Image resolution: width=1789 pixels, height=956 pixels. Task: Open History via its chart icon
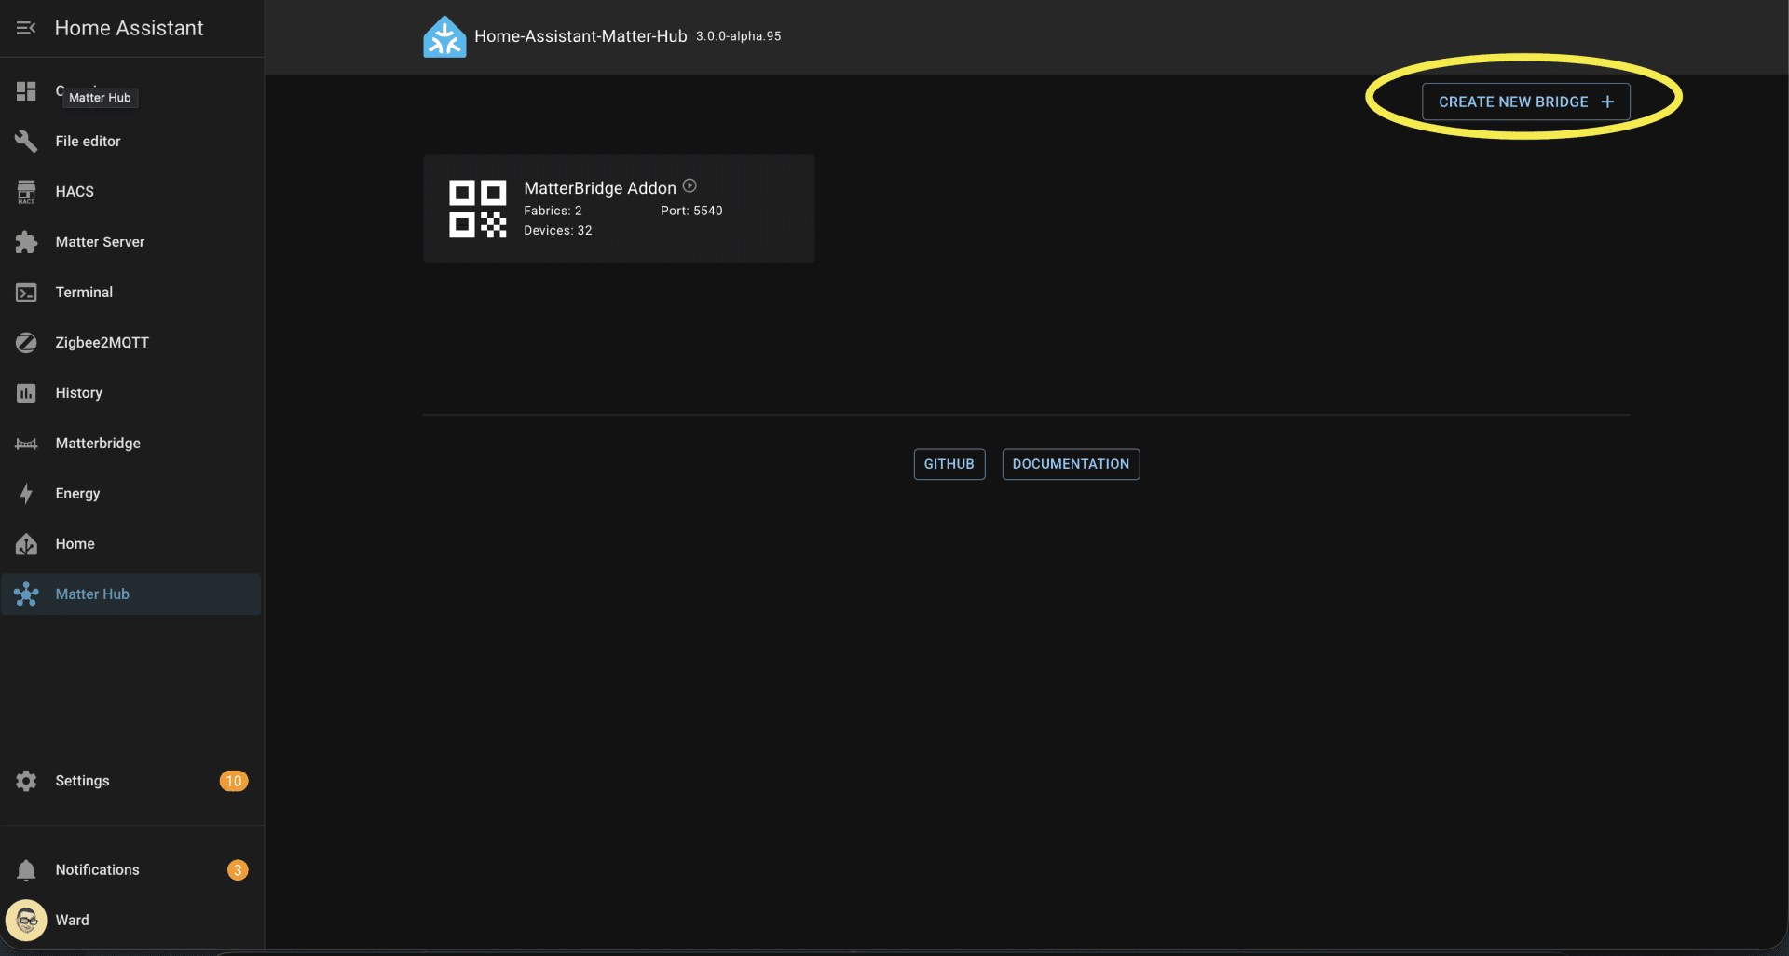click(x=25, y=392)
